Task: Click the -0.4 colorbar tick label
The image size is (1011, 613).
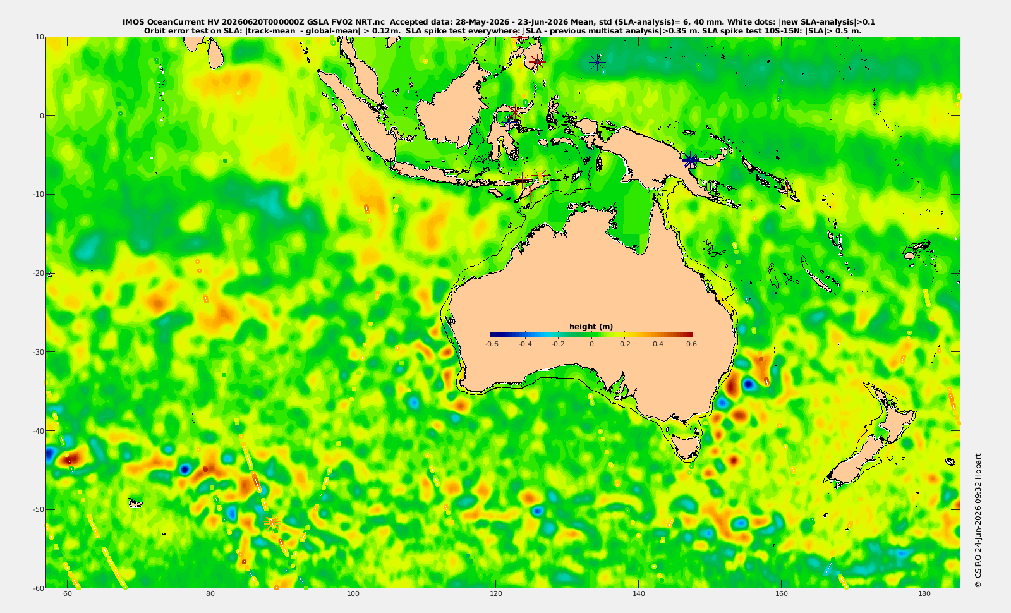Action: click(x=525, y=344)
